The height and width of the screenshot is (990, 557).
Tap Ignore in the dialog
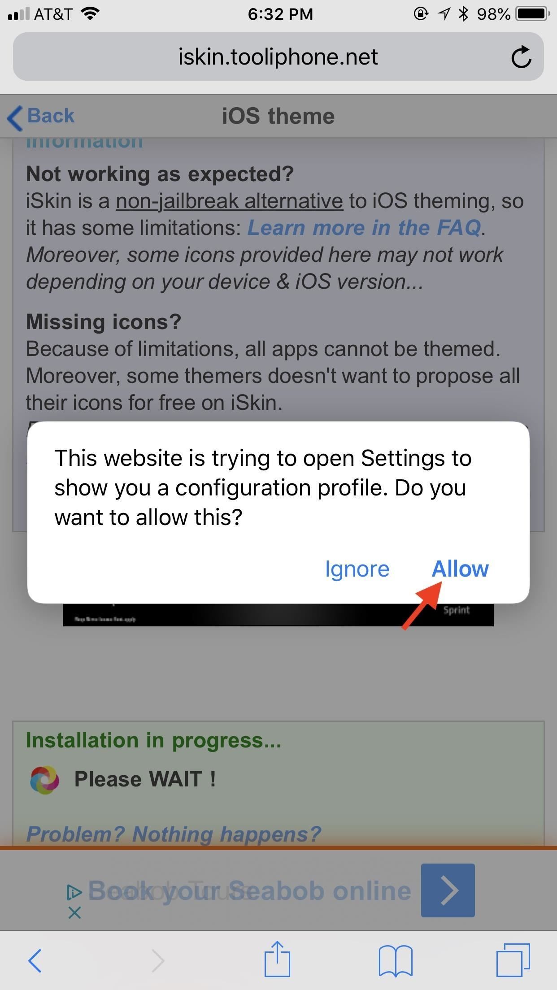click(357, 569)
